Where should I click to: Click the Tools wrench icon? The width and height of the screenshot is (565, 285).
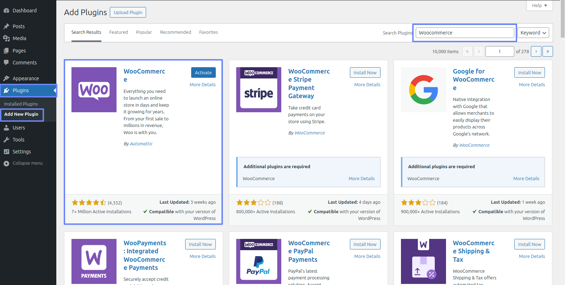pyautogui.click(x=6, y=140)
